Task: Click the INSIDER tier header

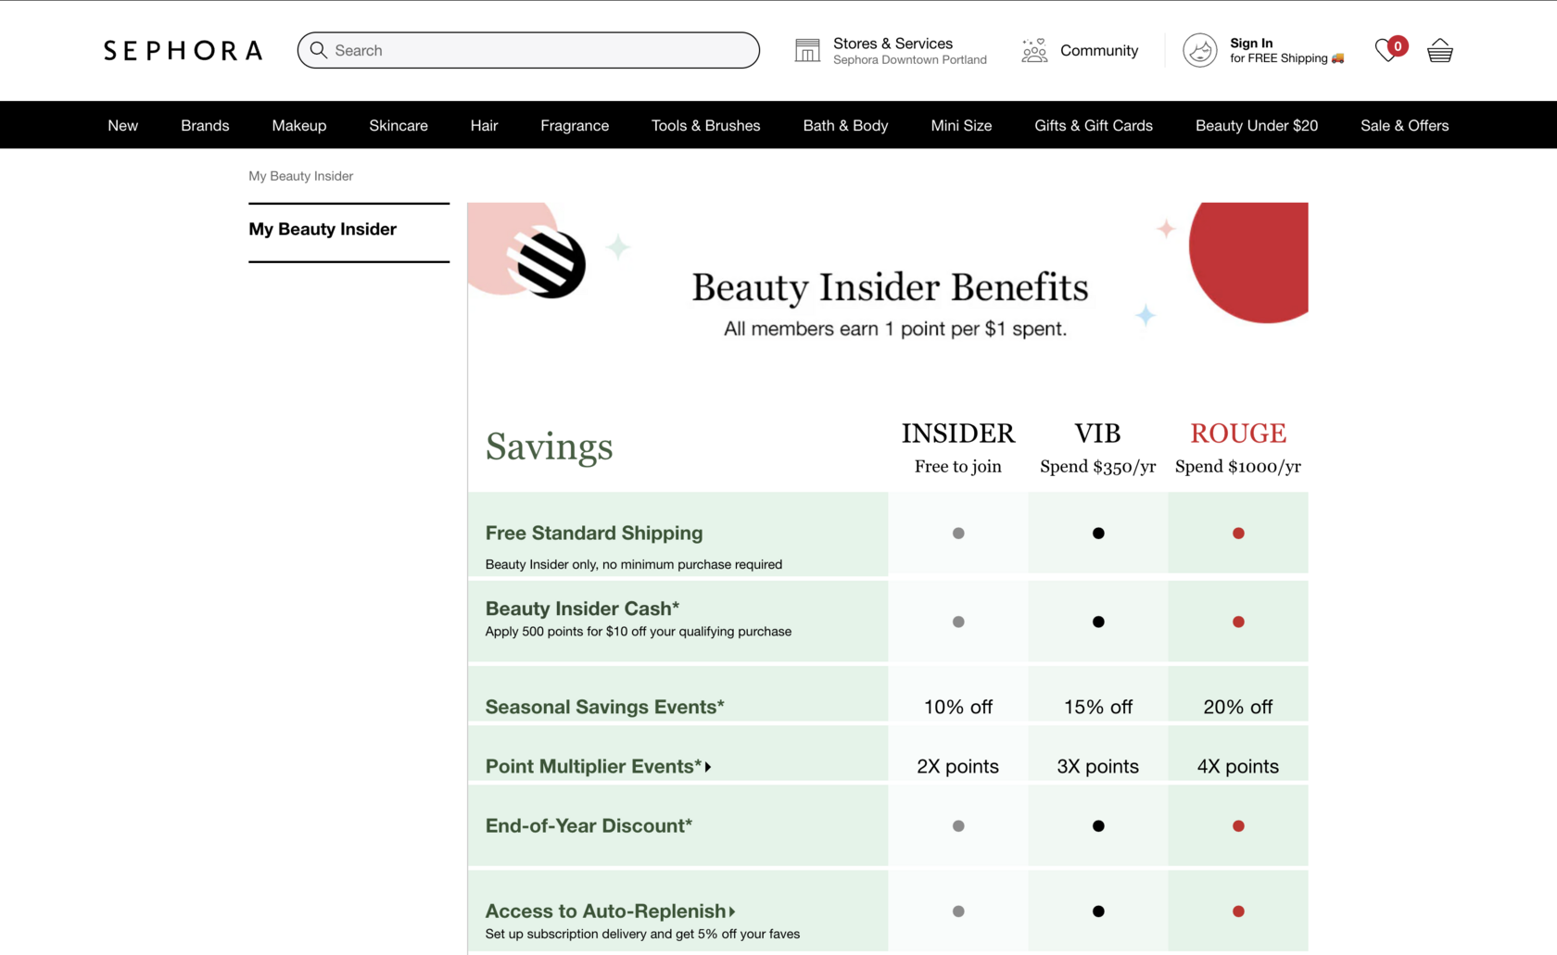Action: 958,433
